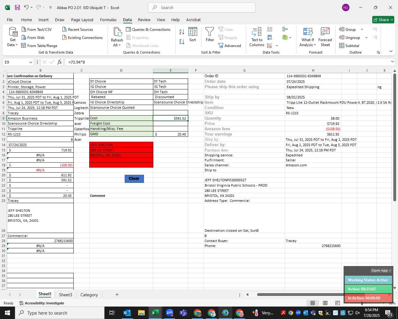Open the Review tab
This screenshot has width=398, height=319.
click(144, 20)
